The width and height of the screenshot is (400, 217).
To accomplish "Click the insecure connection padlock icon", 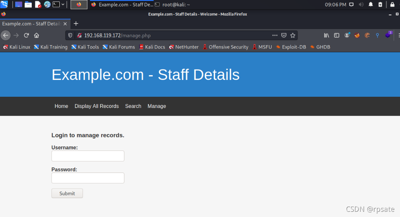I will click(x=79, y=35).
